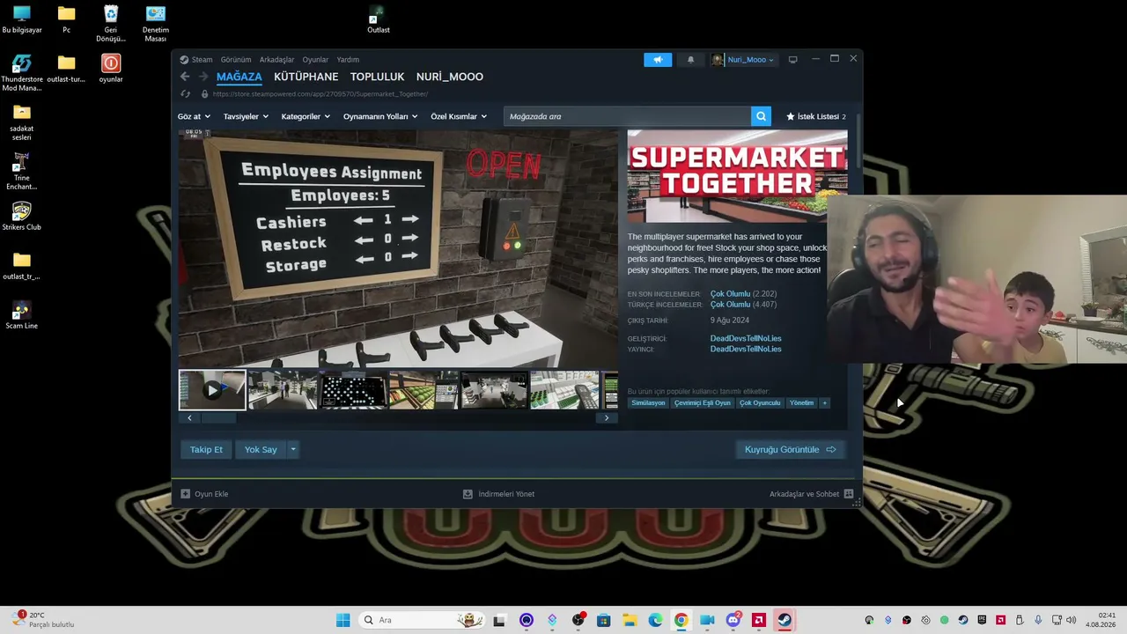
Task: Open the Simülasyon tag
Action: (x=648, y=403)
